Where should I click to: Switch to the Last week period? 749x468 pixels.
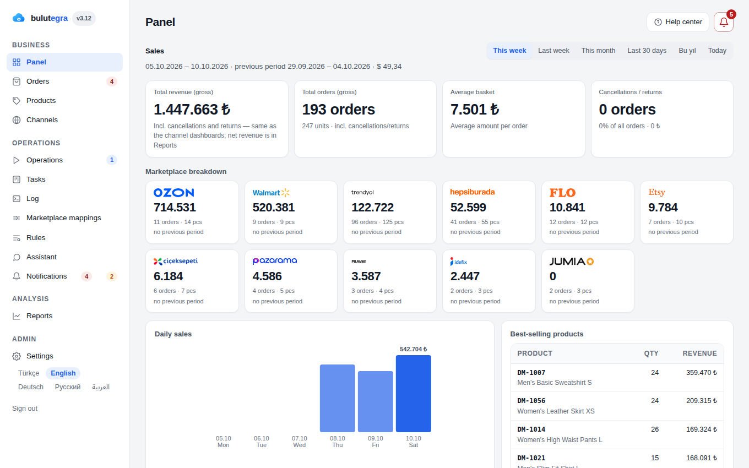point(553,51)
